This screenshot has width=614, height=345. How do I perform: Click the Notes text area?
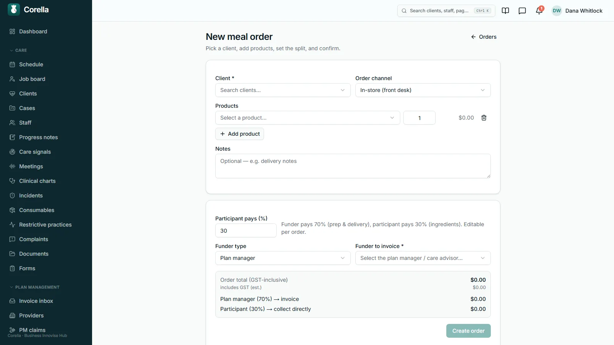[x=353, y=166]
